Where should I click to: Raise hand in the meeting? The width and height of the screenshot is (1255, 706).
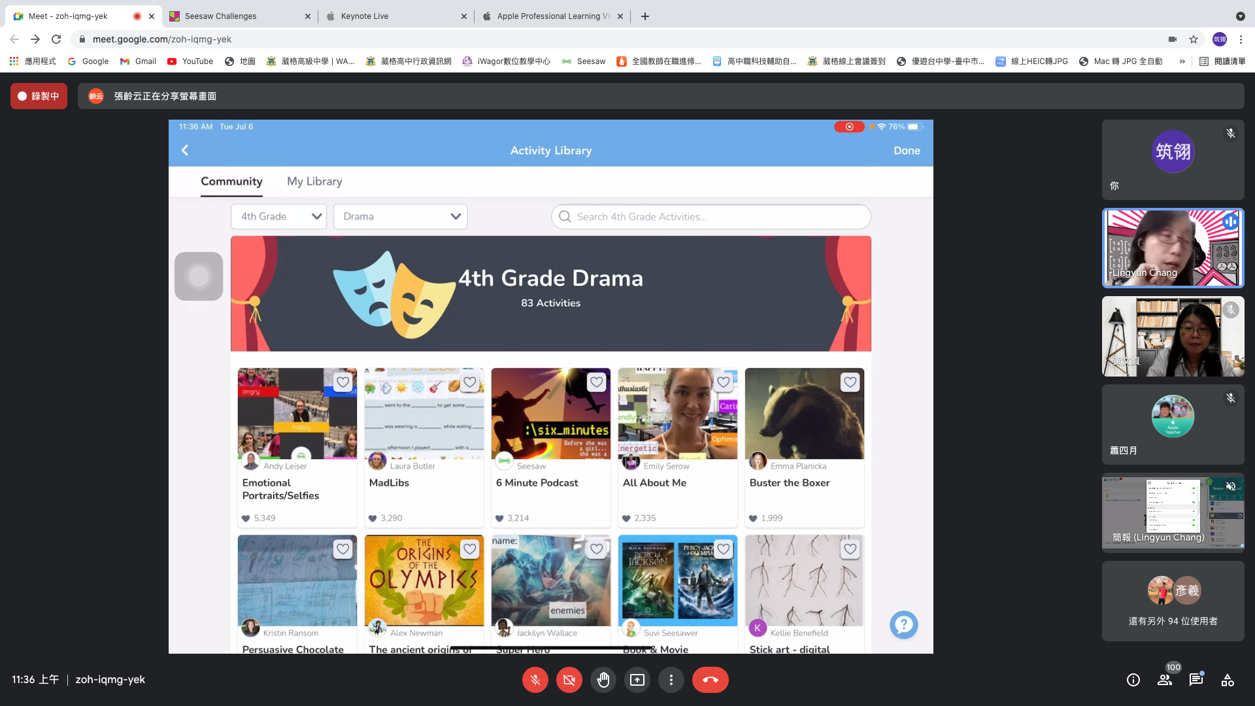click(x=603, y=680)
